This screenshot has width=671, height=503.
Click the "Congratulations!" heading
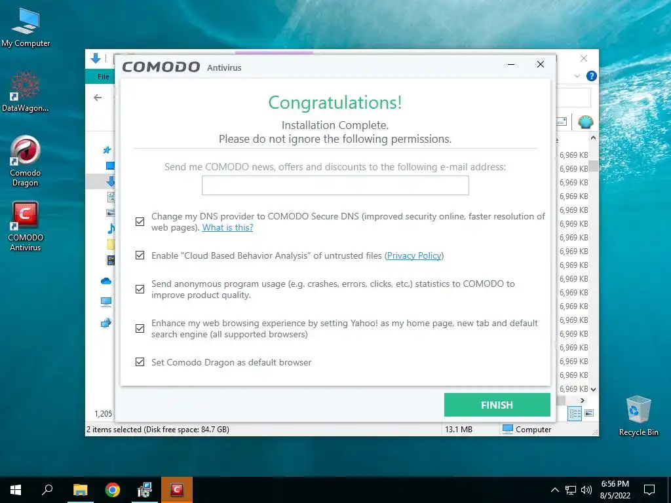click(335, 103)
